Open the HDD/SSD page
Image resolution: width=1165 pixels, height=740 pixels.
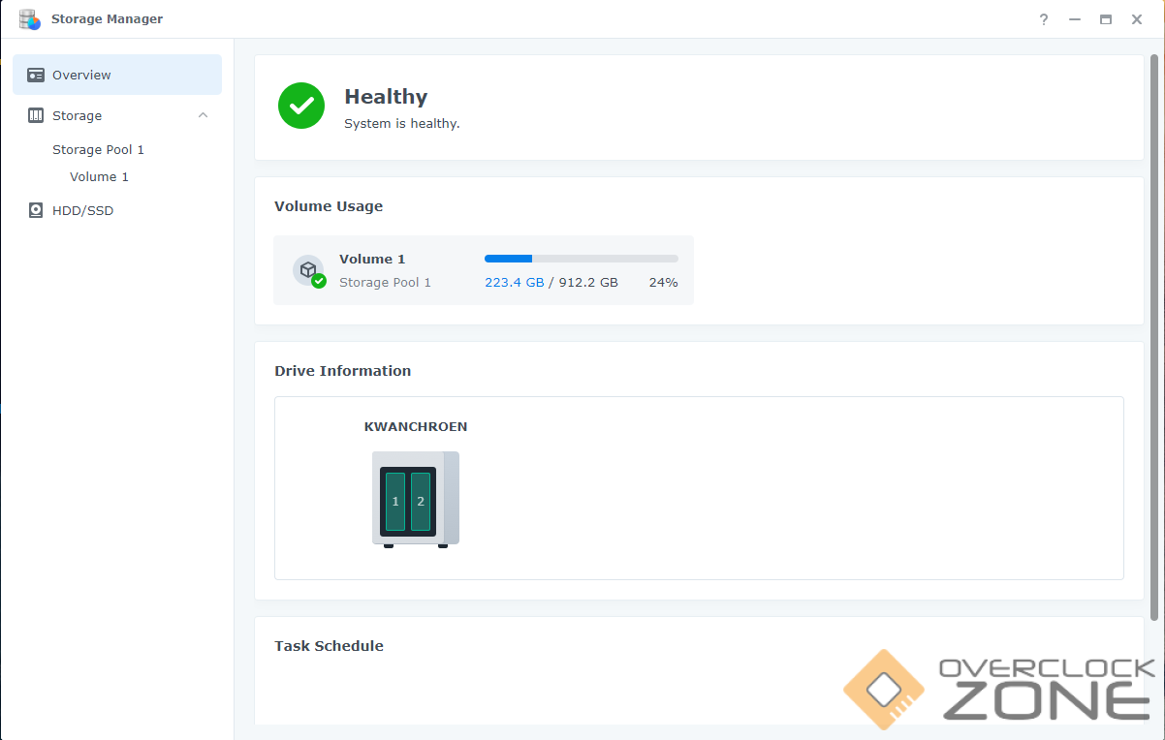(82, 210)
